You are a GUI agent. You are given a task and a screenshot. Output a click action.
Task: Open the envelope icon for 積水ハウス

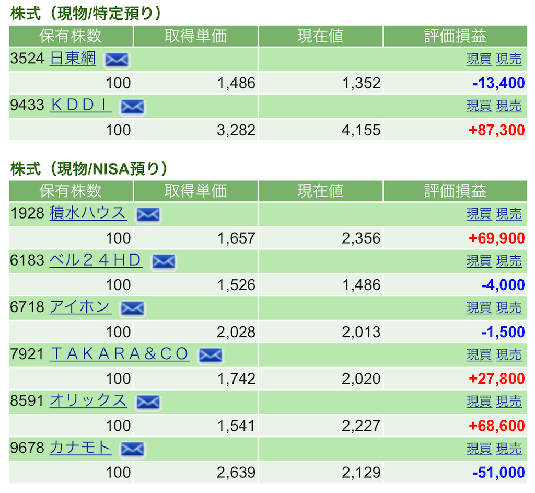(x=148, y=215)
